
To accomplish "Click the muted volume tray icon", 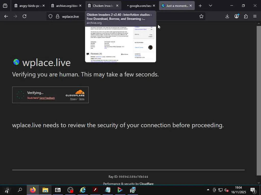I will pos(226,190).
